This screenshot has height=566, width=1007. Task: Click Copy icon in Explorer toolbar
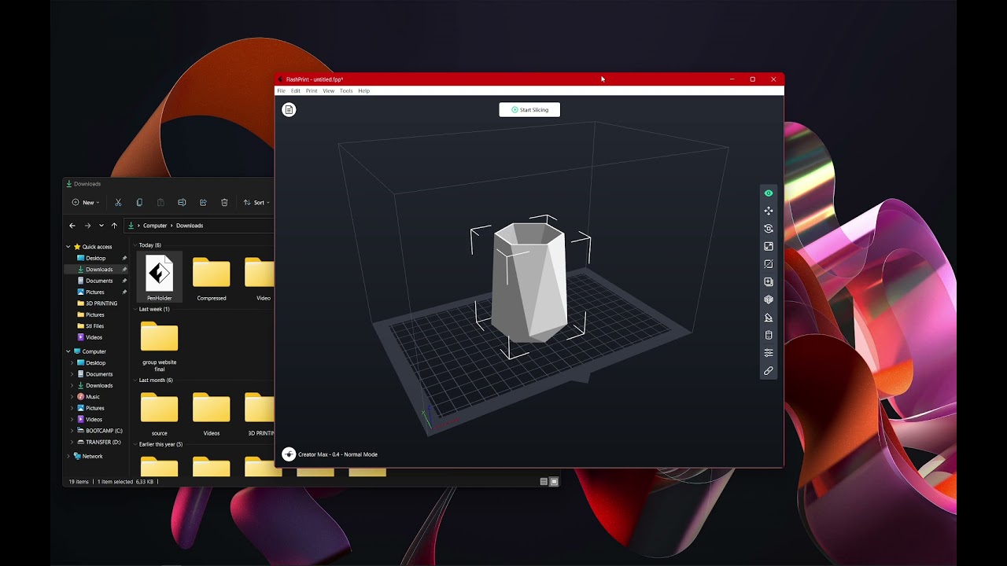tap(139, 203)
